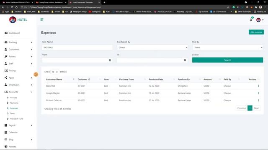Toggle the sidebar hamburger menu icon

[x=42, y=20]
